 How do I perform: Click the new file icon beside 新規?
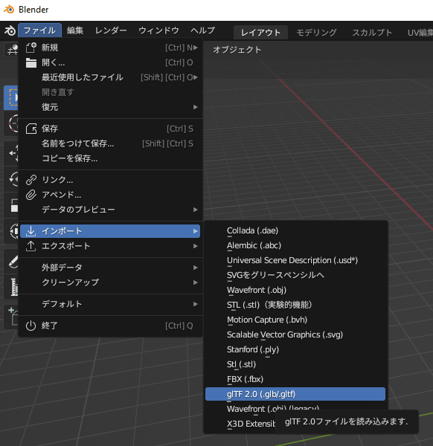point(31,48)
